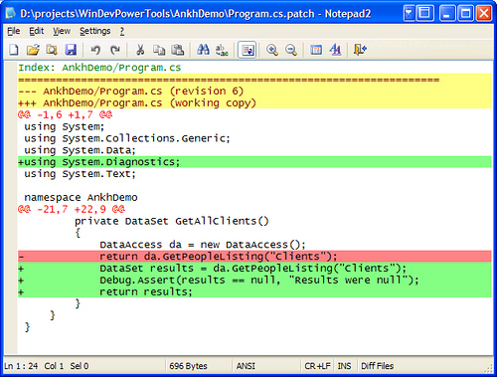Image resolution: width=497 pixels, height=377 pixels.
Task: Click the Zoom In magnifier icon
Action: pyautogui.click(x=272, y=50)
